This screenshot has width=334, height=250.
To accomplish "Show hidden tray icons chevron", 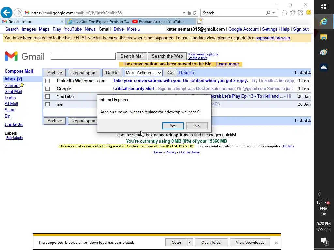I will [x=319, y=194].
